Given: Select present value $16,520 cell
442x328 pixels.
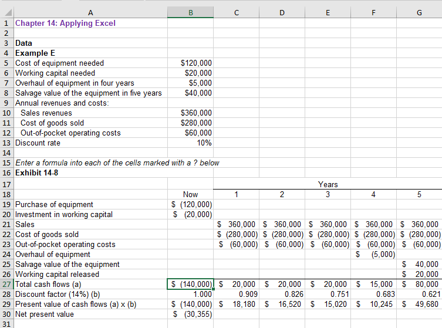Looking at the screenshot, I should click(282, 305).
